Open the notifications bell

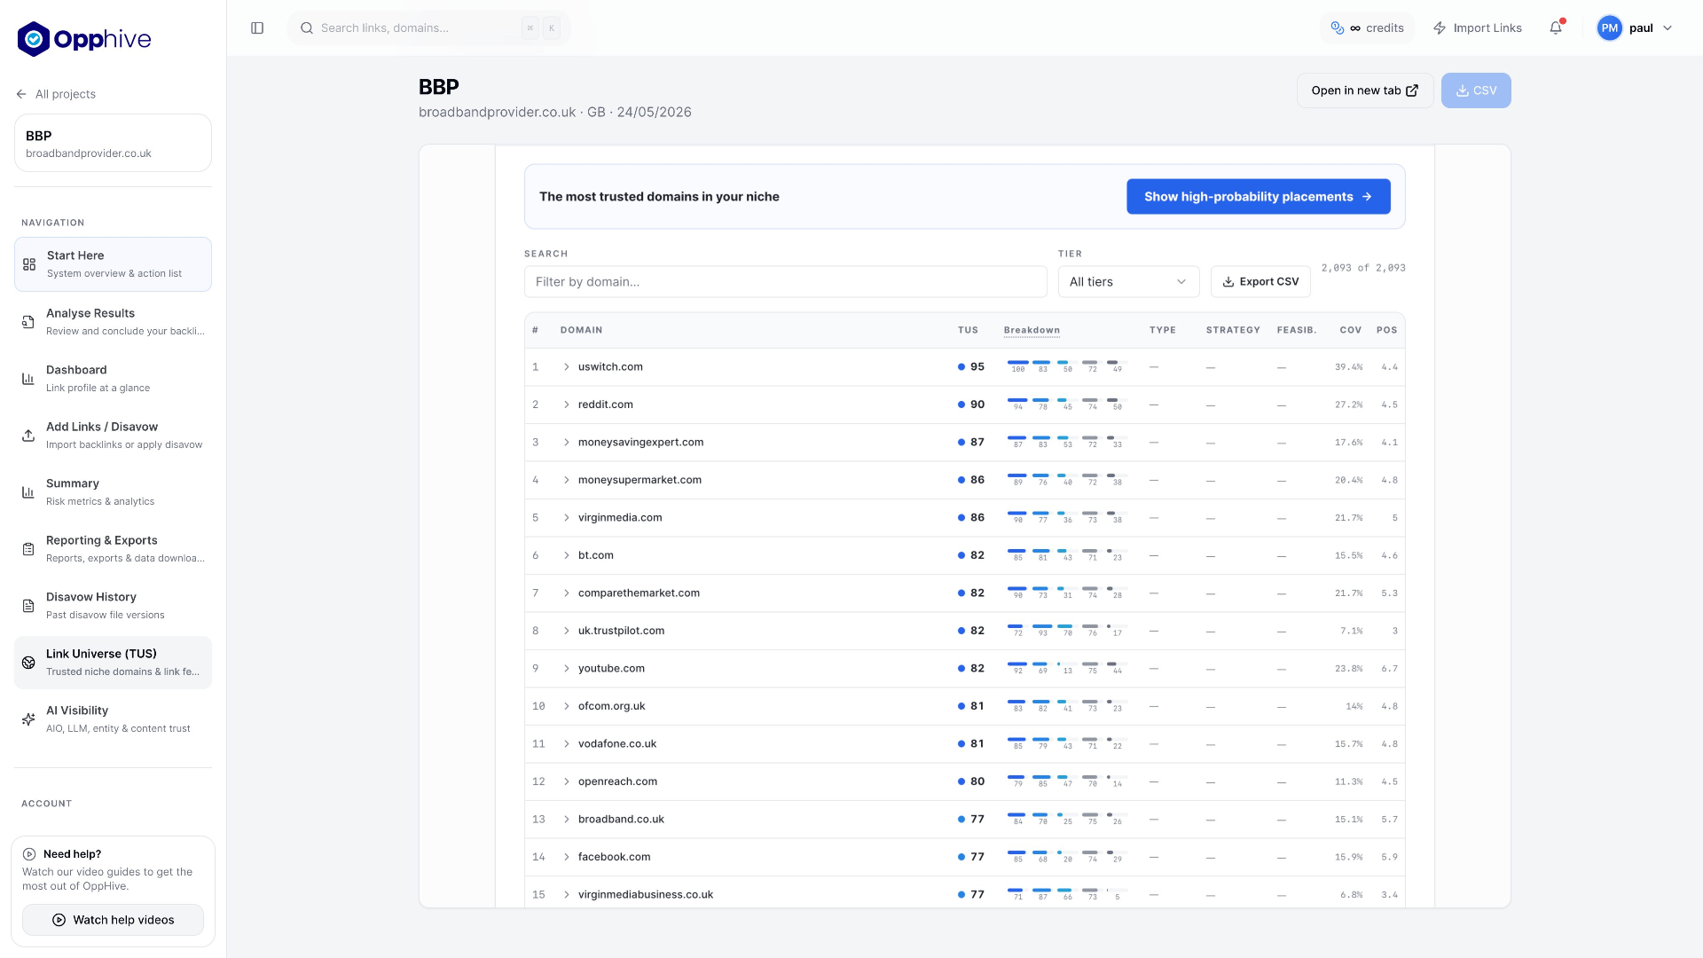point(1556,28)
